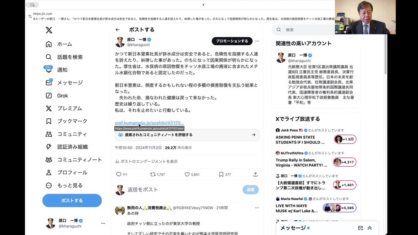Open Home (ホーム) in sidebar
Viewport: 418px width, 235px height.
coord(59,44)
